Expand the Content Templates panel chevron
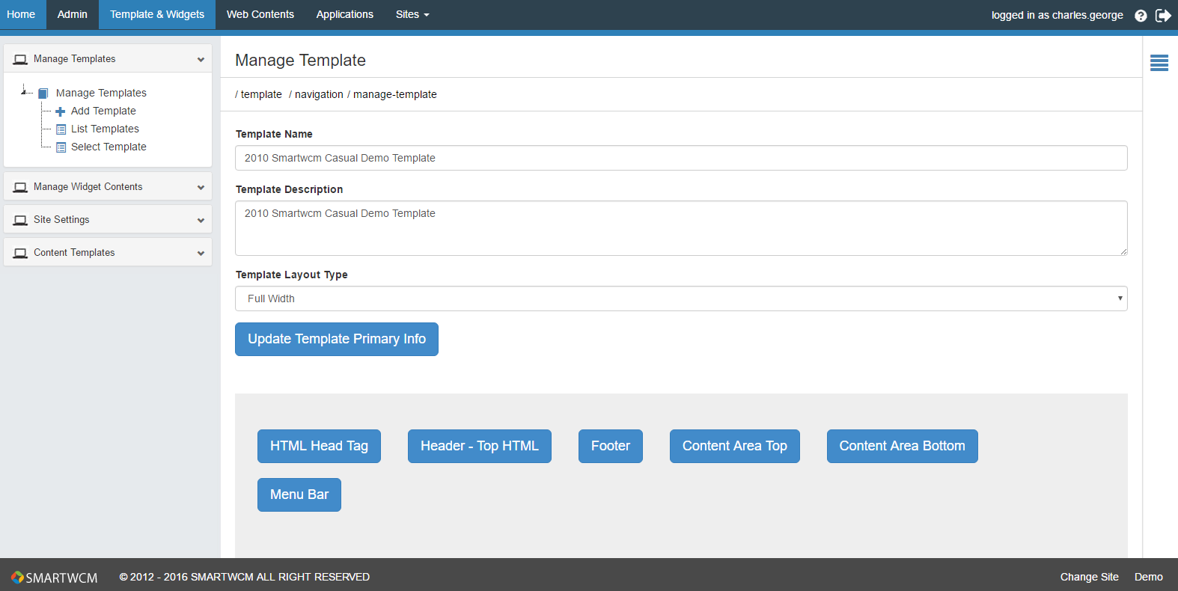Image resolution: width=1178 pixels, height=591 pixels. tap(201, 253)
